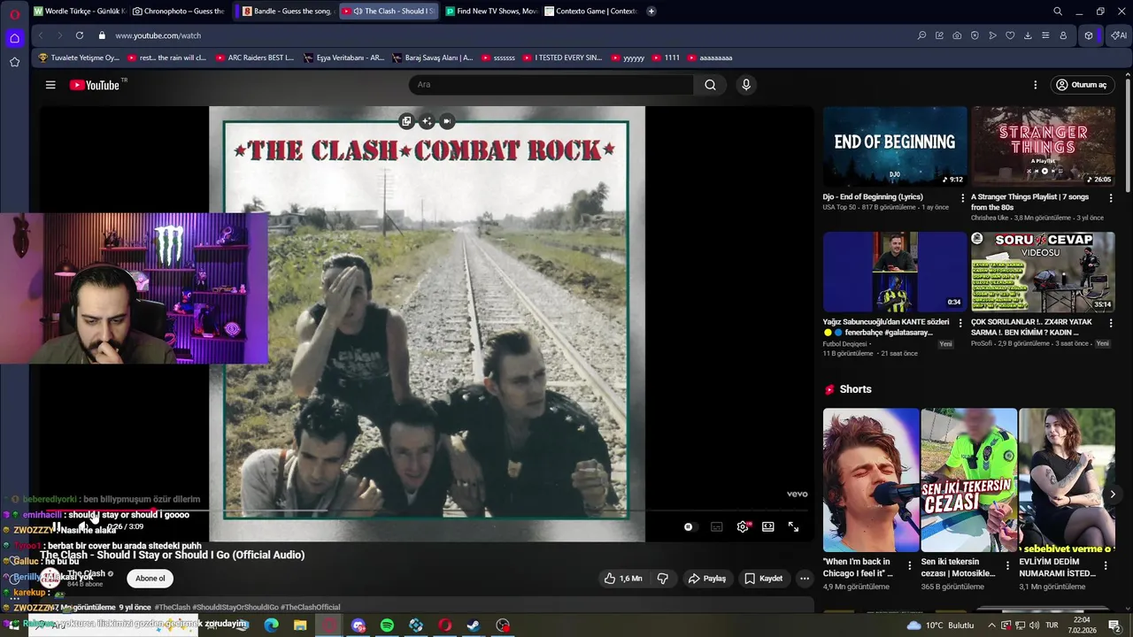Open the extensions cube icon
Screen dimensions: 1133x637
[1089, 35]
